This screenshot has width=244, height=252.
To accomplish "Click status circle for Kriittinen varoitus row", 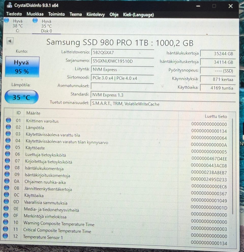I will [x=8, y=120].
